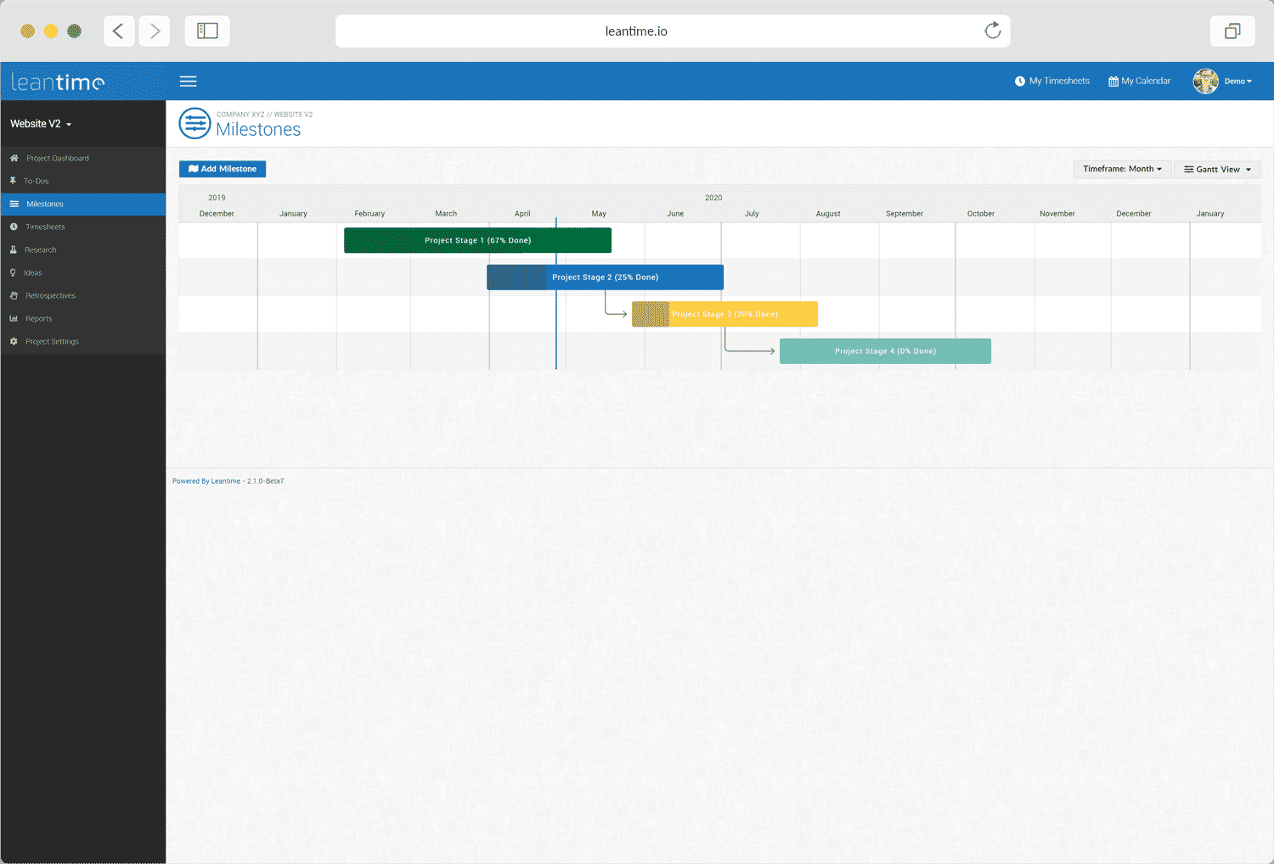Toggle the sidebar panel browser button

(206, 31)
